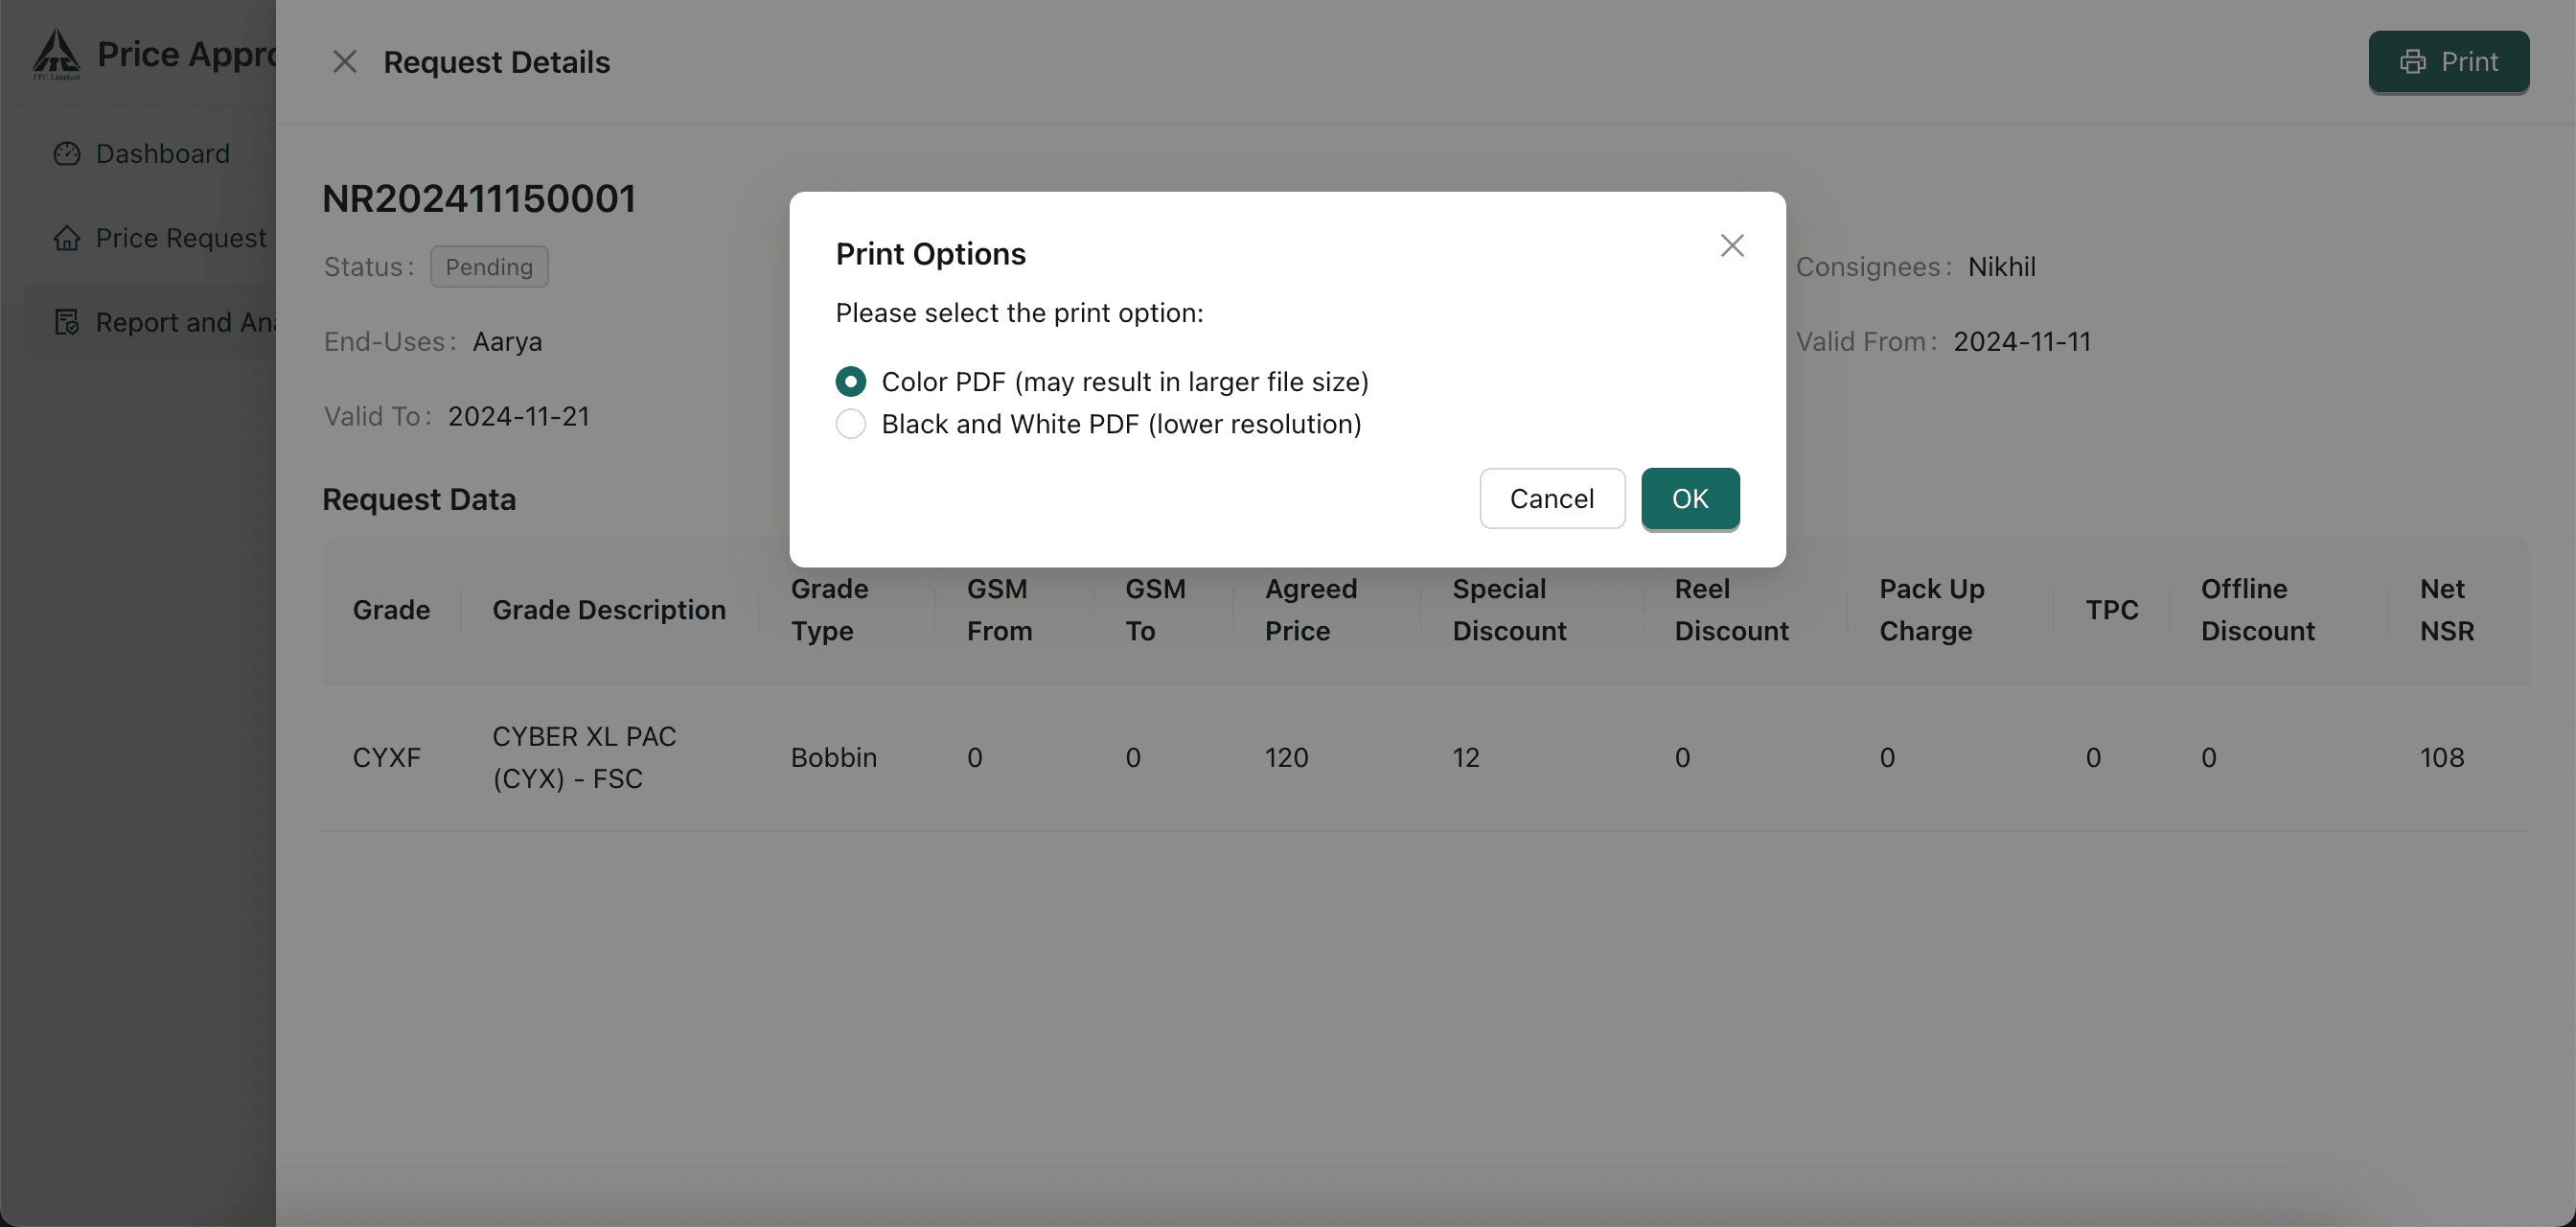Click the Dashboard gauge icon
The image size is (2576, 1227).
[x=67, y=153]
